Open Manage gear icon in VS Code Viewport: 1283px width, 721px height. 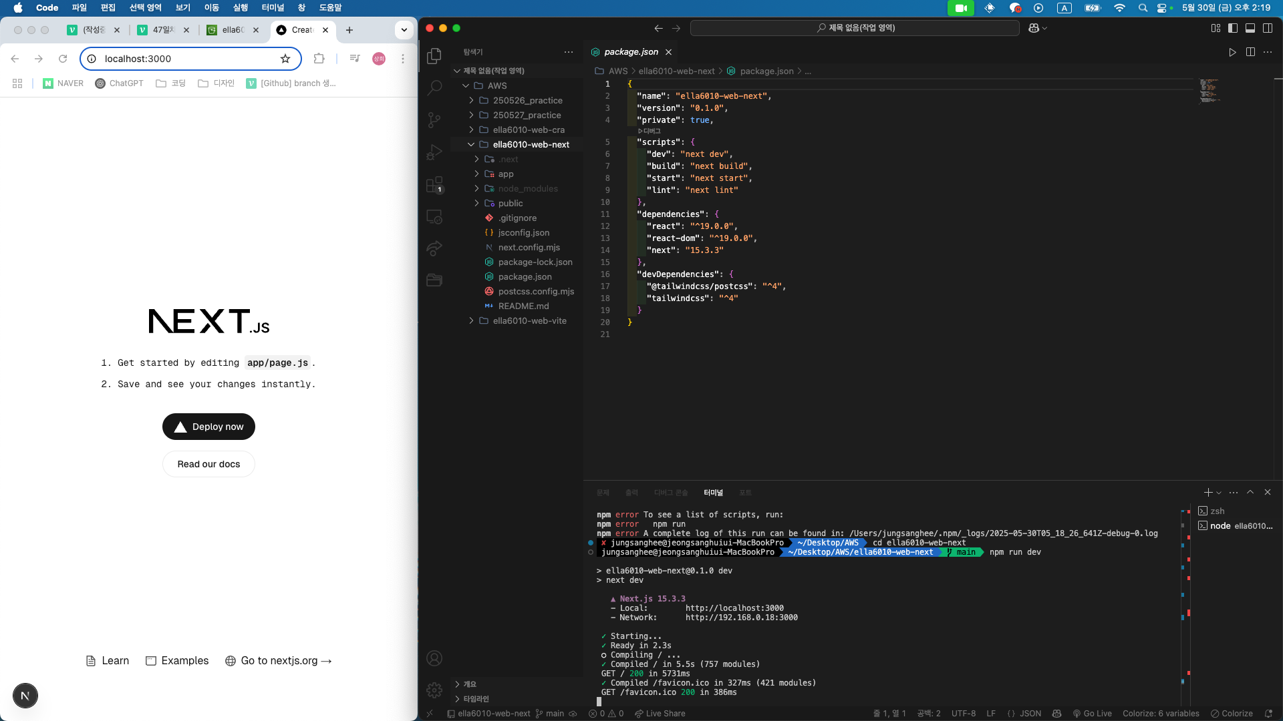coord(434,690)
